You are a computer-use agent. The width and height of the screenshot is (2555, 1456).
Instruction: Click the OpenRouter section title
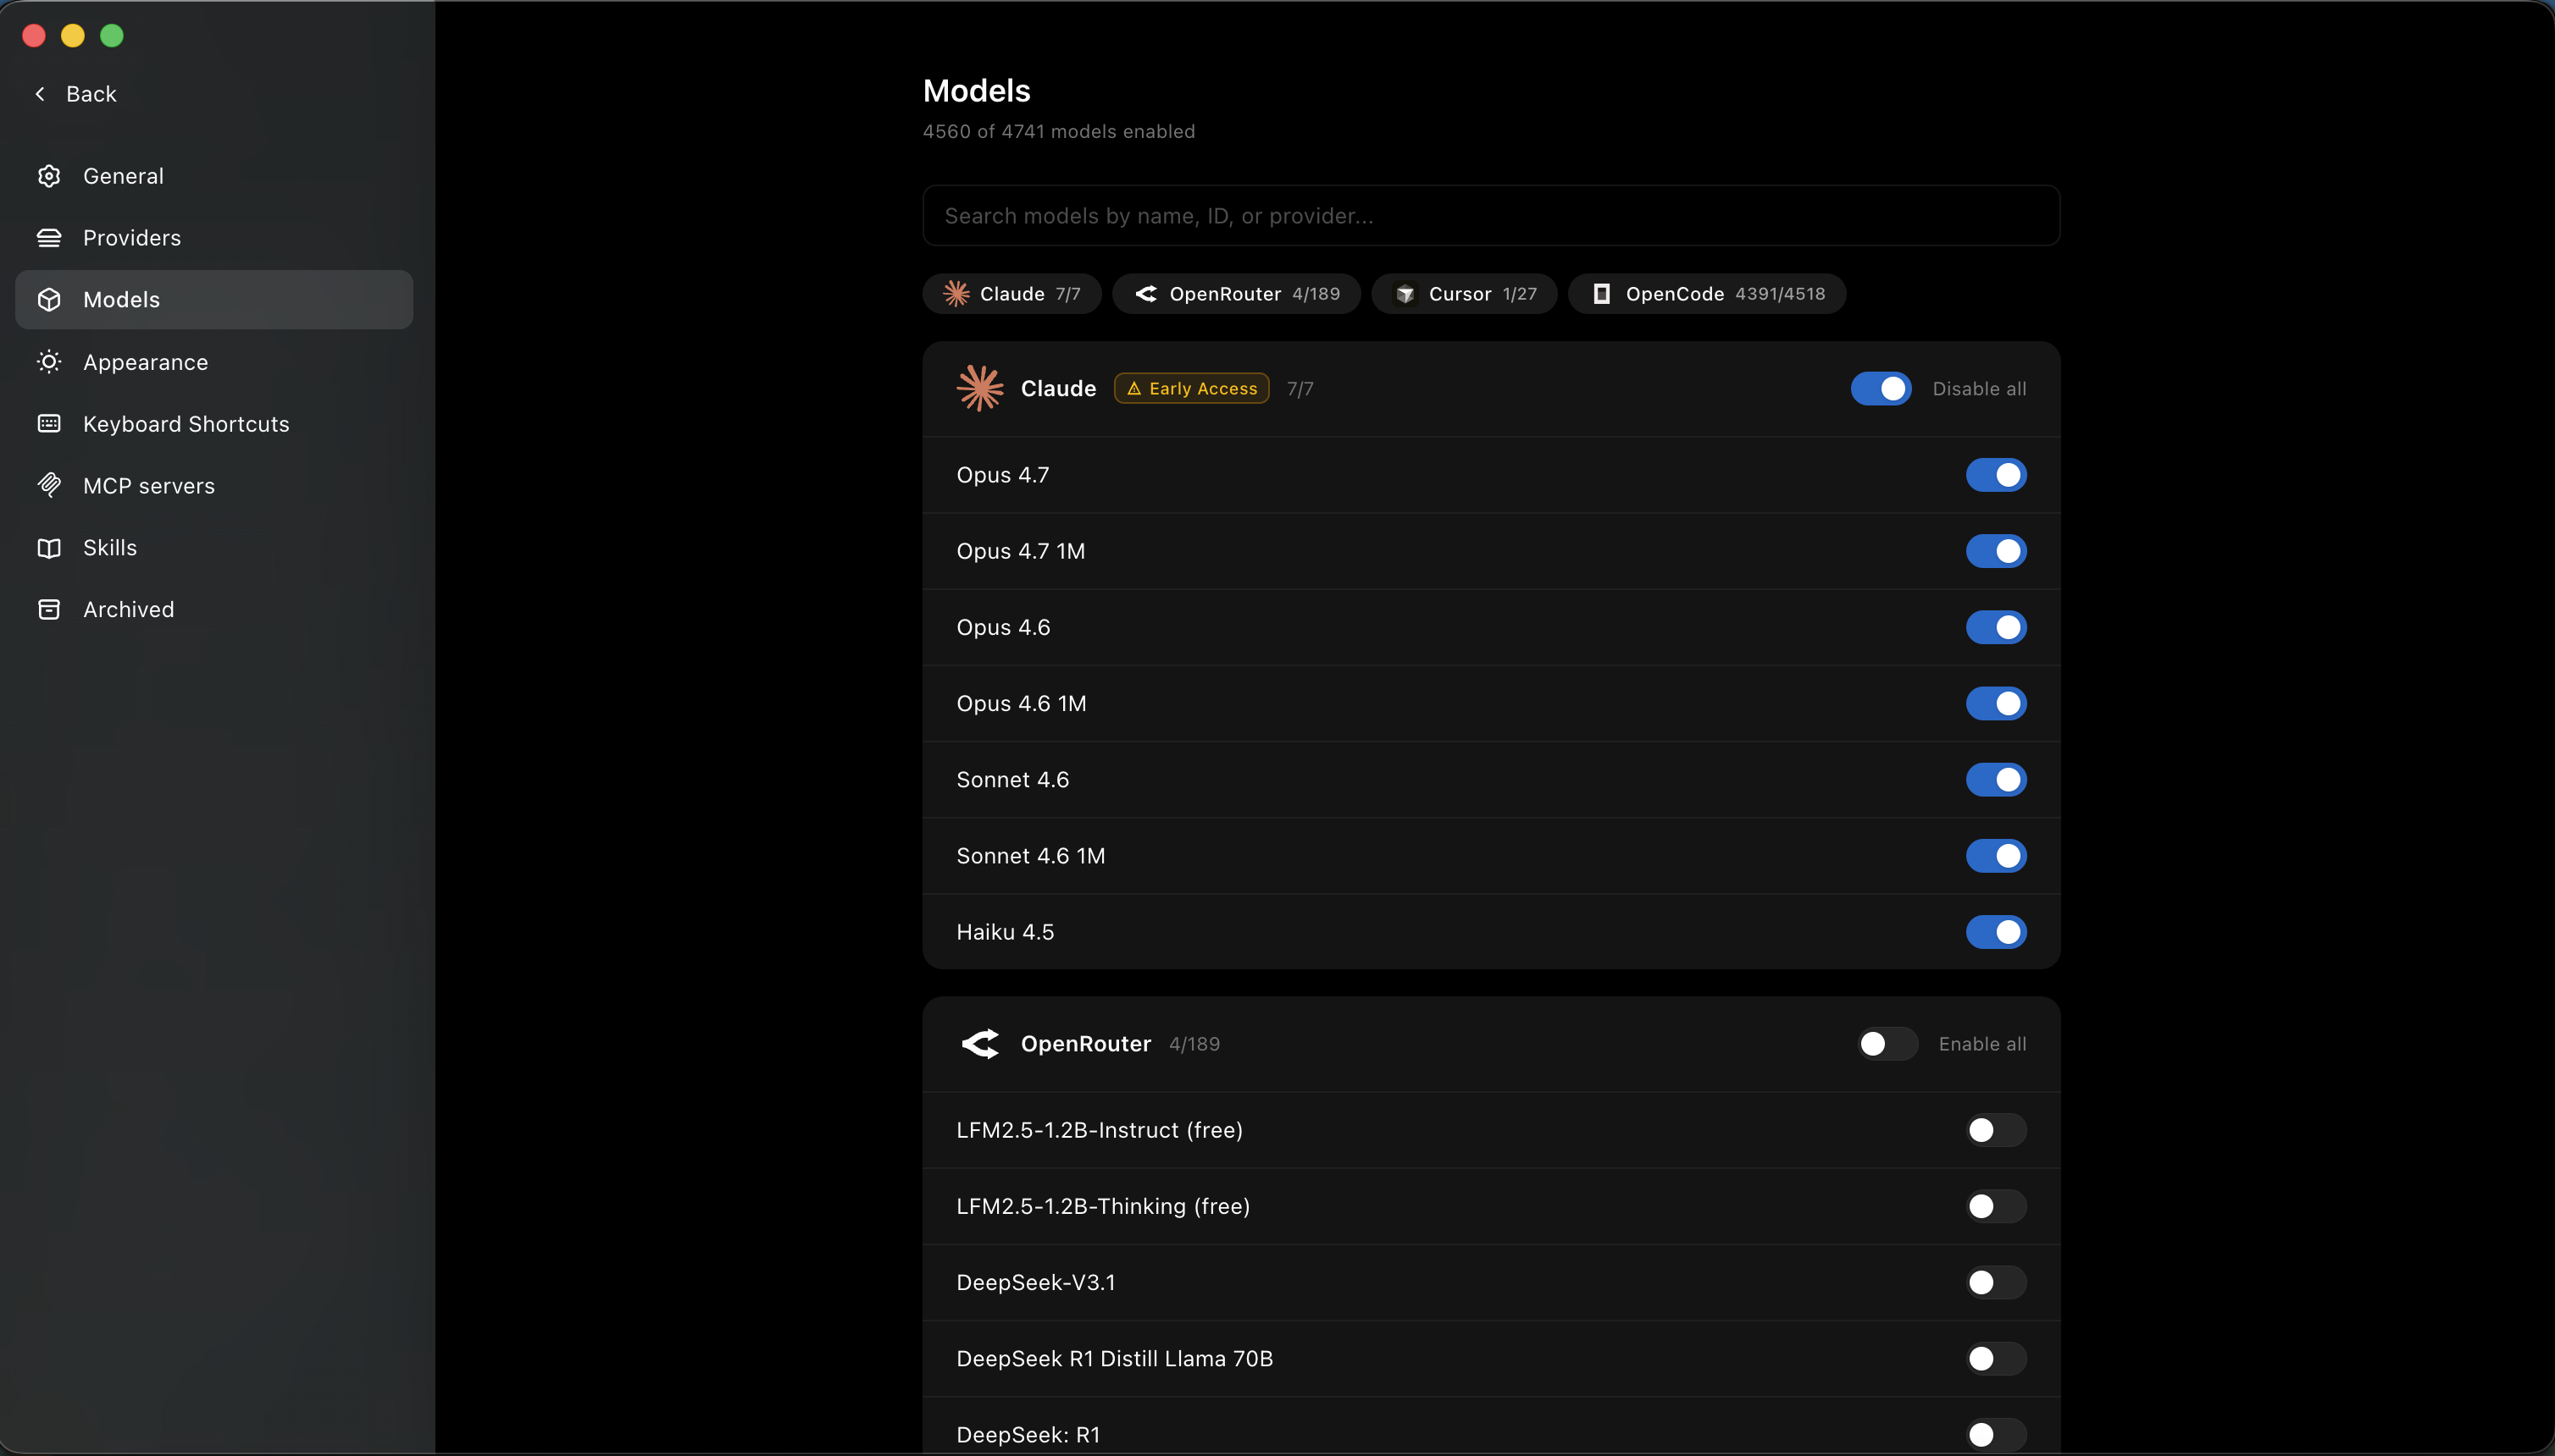tap(1086, 1044)
